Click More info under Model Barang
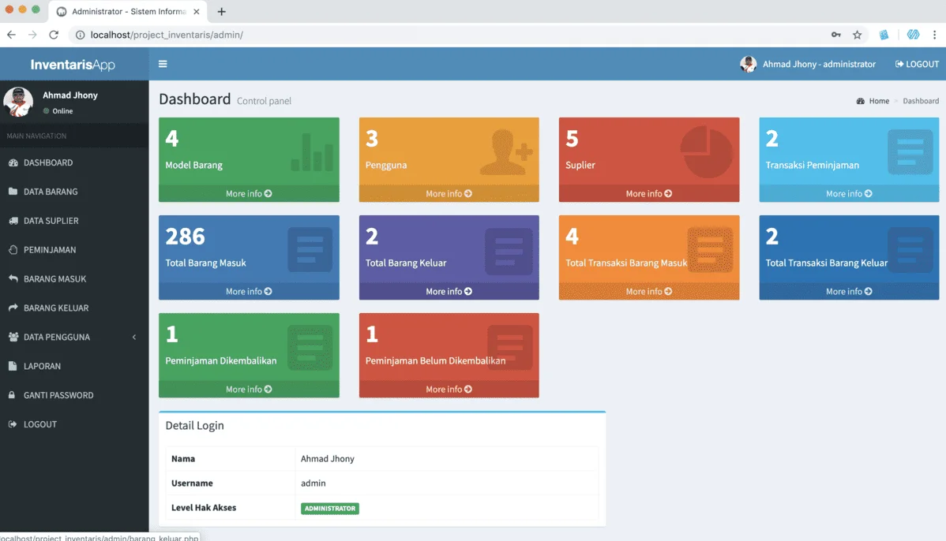Image resolution: width=946 pixels, height=541 pixels. point(249,194)
